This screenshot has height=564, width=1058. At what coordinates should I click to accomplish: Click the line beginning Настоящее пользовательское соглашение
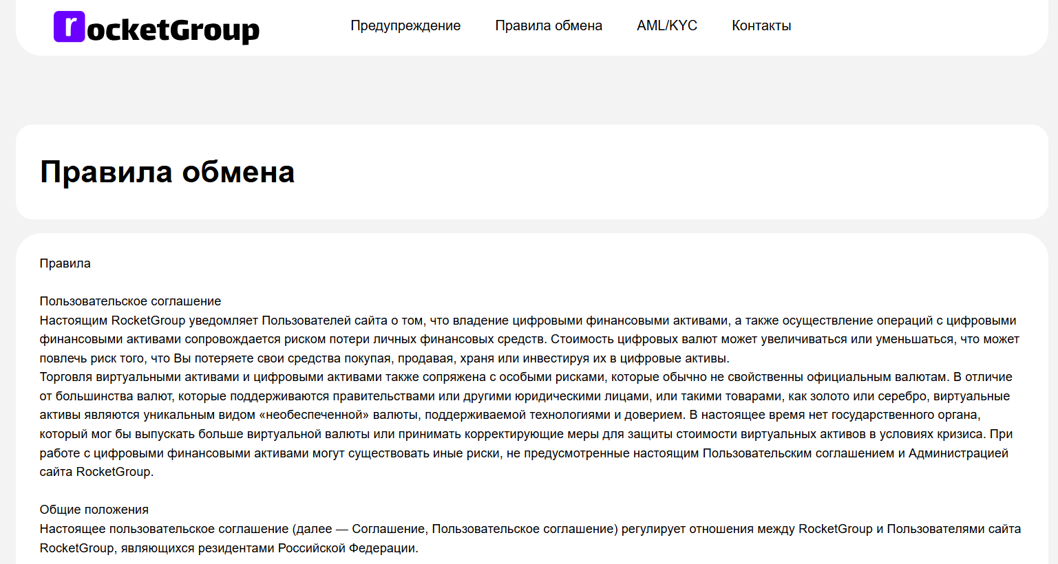[530, 529]
